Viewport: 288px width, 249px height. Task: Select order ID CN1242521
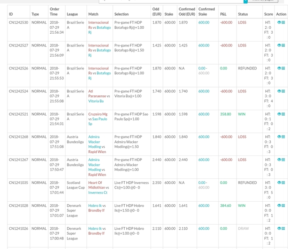(x=19, y=114)
